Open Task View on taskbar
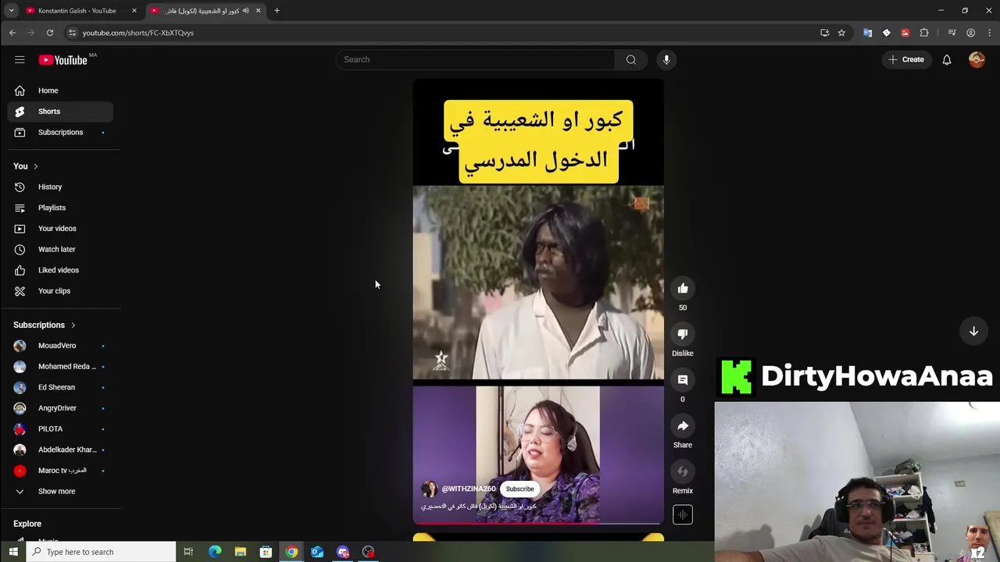The height and width of the screenshot is (562, 1000). point(188,552)
